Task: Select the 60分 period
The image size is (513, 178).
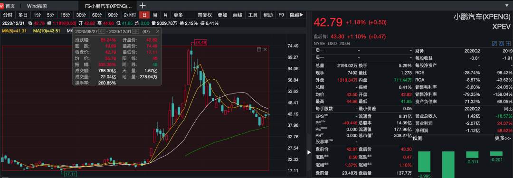Action: [96, 15]
